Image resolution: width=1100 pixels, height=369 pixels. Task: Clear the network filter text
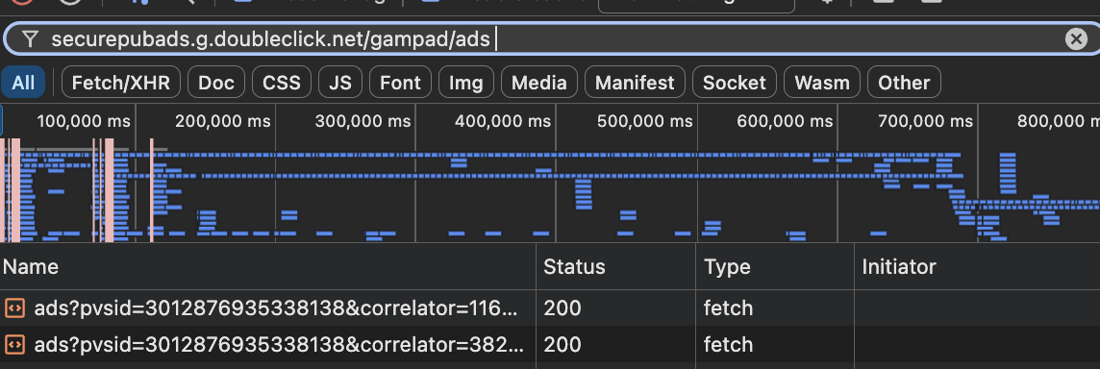click(x=1075, y=39)
